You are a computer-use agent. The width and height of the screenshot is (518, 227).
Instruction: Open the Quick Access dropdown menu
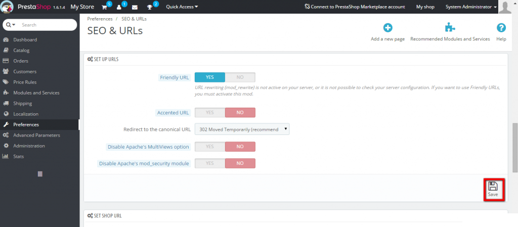coord(182,7)
